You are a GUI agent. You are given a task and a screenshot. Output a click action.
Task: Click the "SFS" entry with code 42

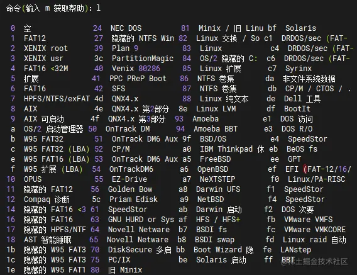point(118,89)
